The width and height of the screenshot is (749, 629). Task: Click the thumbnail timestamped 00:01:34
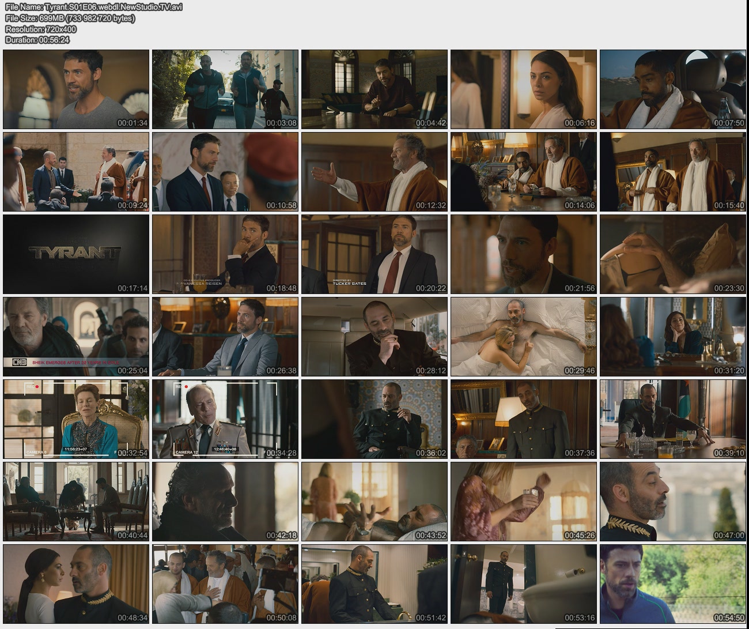[76, 89]
